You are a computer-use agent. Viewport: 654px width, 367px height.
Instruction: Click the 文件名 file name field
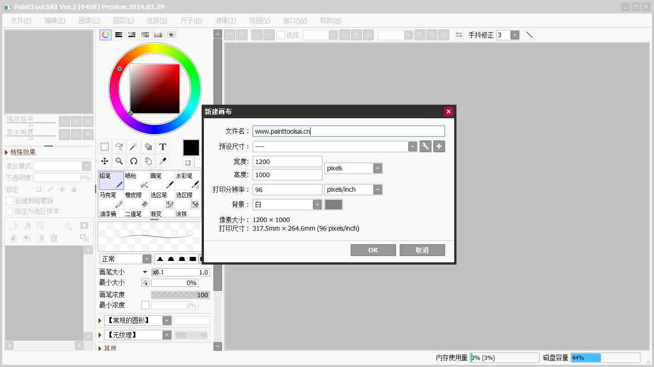click(x=349, y=131)
